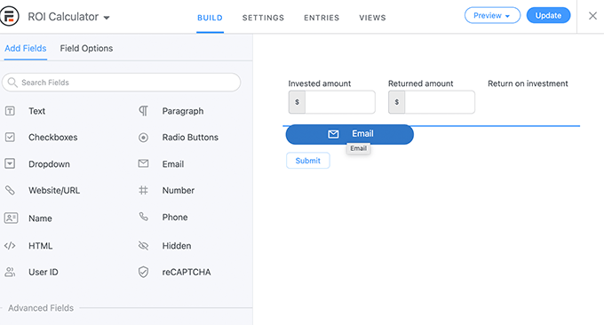The image size is (604, 325).
Task: Click the Dropdown field icon
Action: 10,164
